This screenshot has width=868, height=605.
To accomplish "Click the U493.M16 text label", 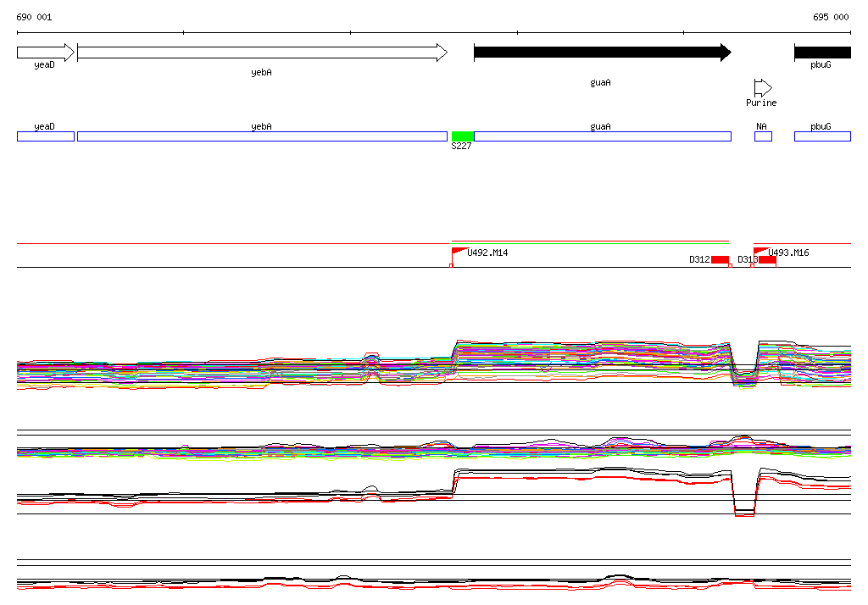I will (789, 253).
